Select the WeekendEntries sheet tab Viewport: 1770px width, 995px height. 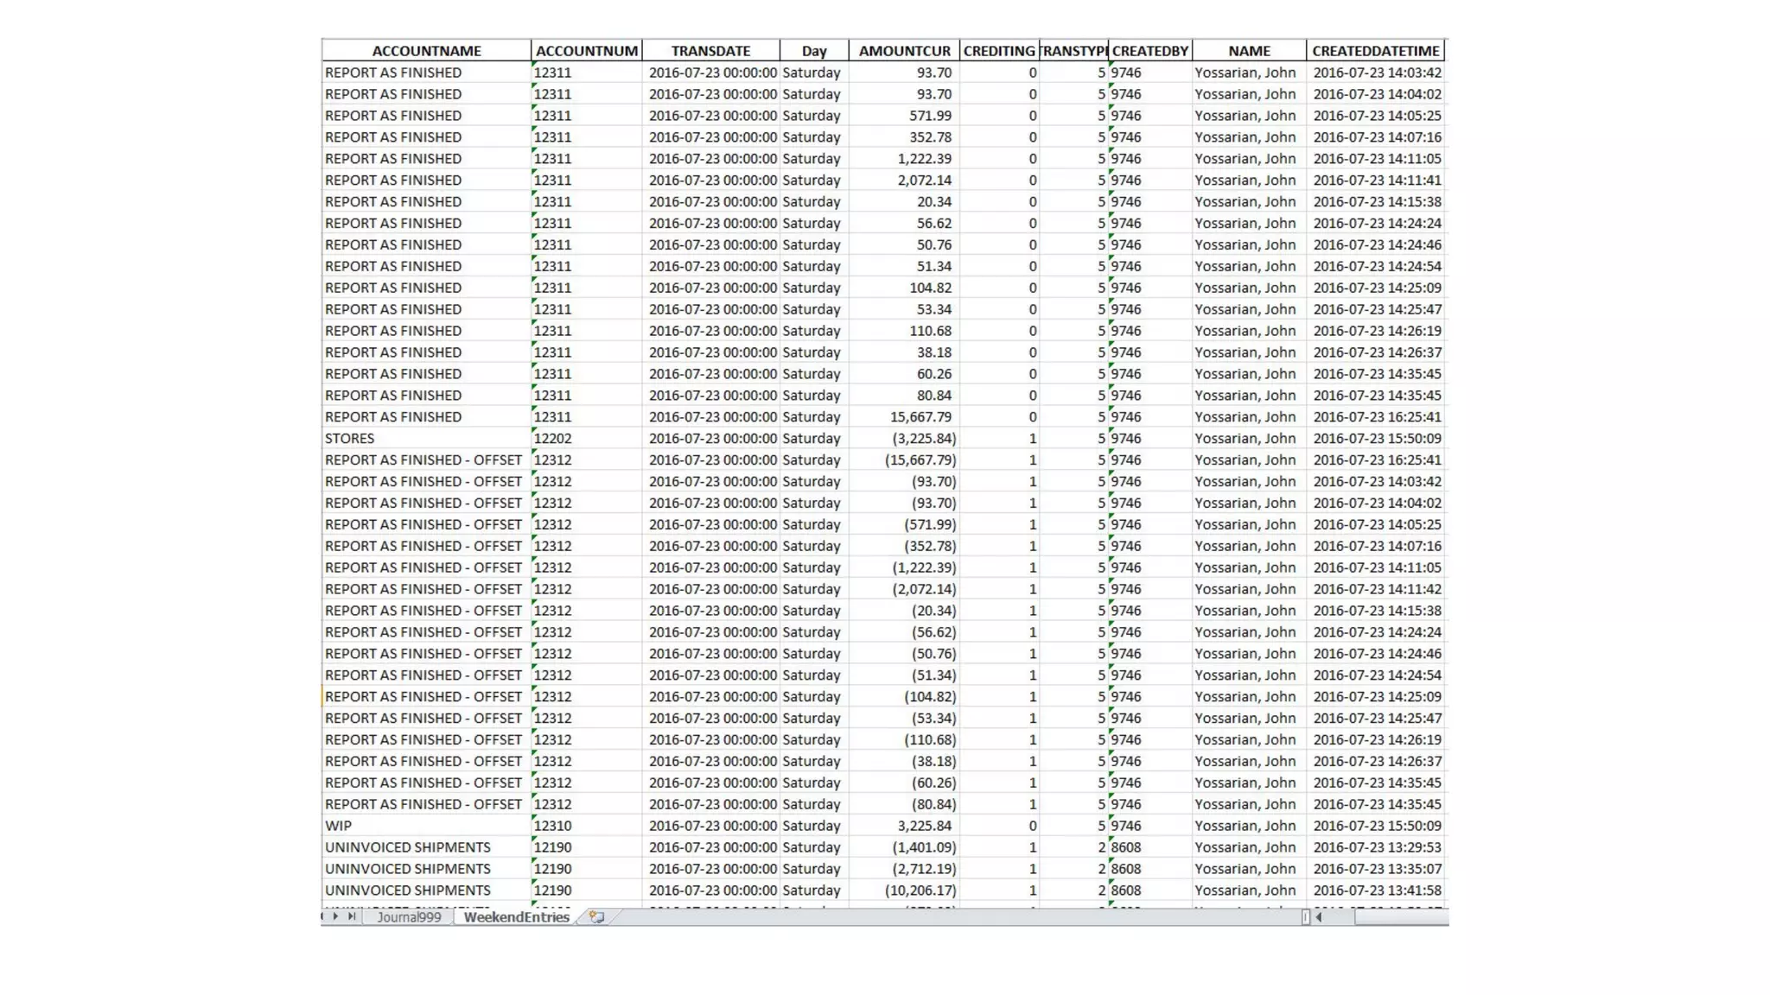[x=516, y=917]
